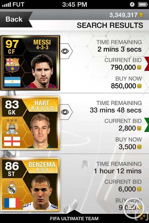Tap the FIFA ULTIMATE TEAM bottom bar
The width and height of the screenshot is (149, 223).
(x=74, y=218)
